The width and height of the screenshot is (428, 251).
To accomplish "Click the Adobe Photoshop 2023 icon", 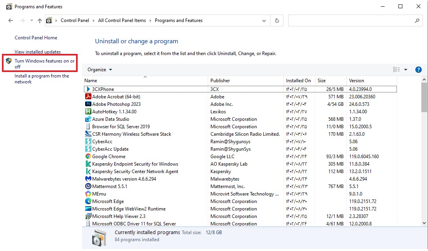I will (88, 104).
